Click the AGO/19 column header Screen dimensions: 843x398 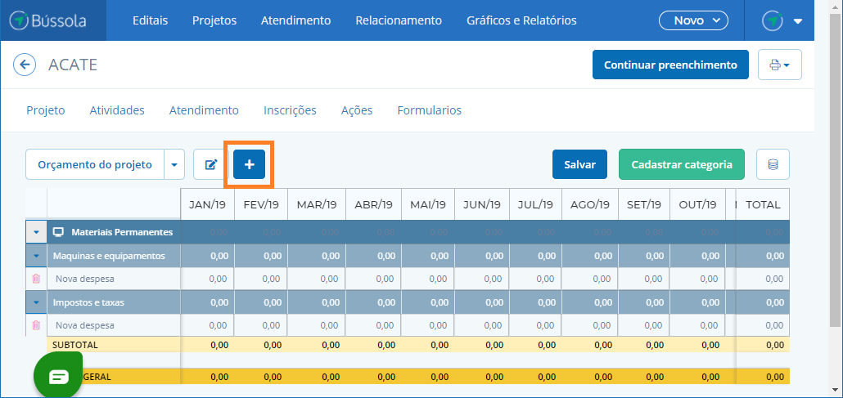click(590, 204)
